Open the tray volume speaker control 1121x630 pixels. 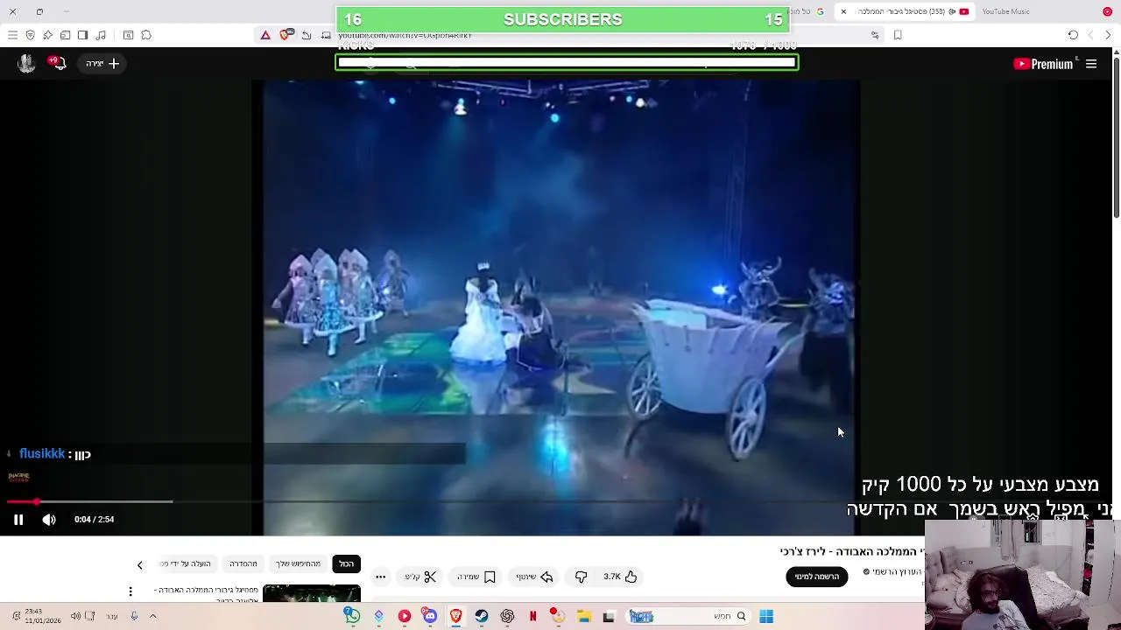75,617
